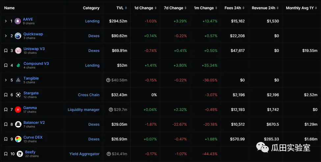The height and width of the screenshot is (162, 321).
Task: Open the Liquidity manager category link
Action: 83,110
